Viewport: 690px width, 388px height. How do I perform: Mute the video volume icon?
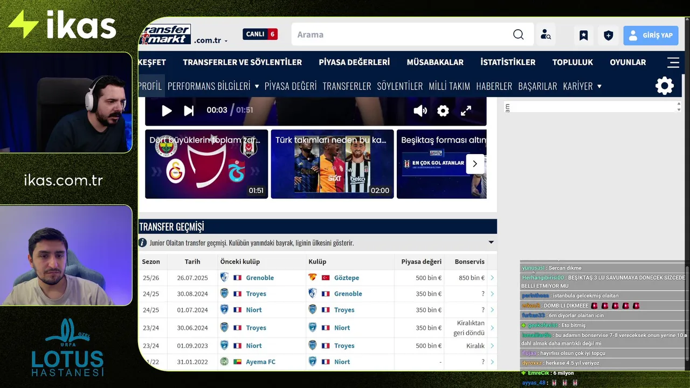(420, 110)
